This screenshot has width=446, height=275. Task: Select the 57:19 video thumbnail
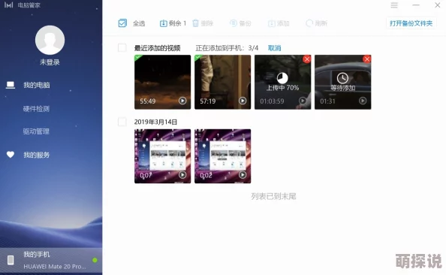[x=223, y=82]
